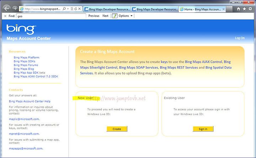Open the Bing Maps SOAP Services link
The width and height of the screenshot is (256, 158).
(x=139, y=67)
